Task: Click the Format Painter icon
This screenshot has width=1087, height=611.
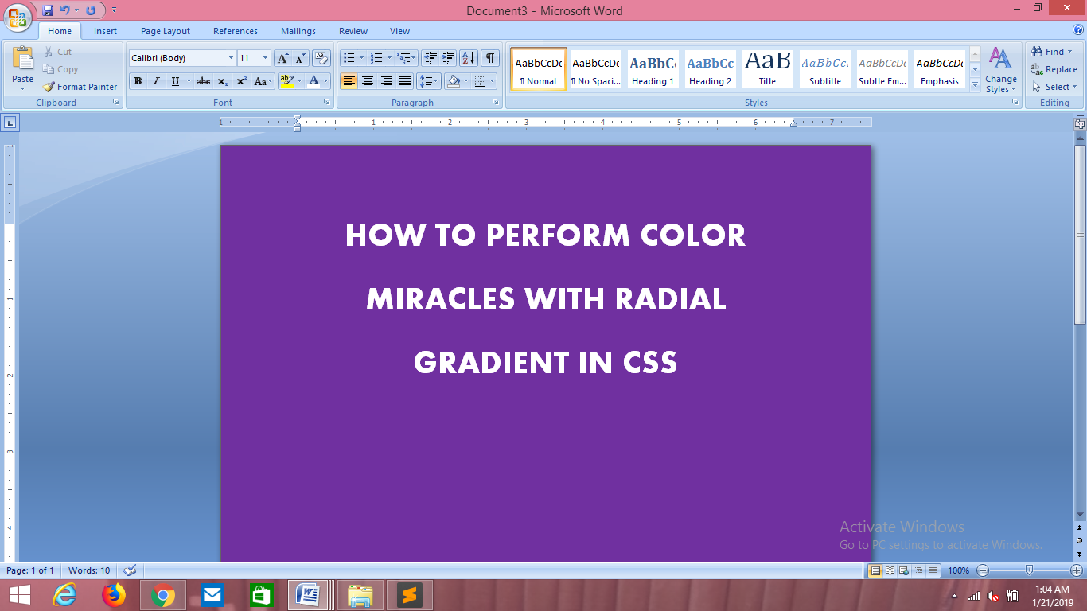Action: (48, 87)
